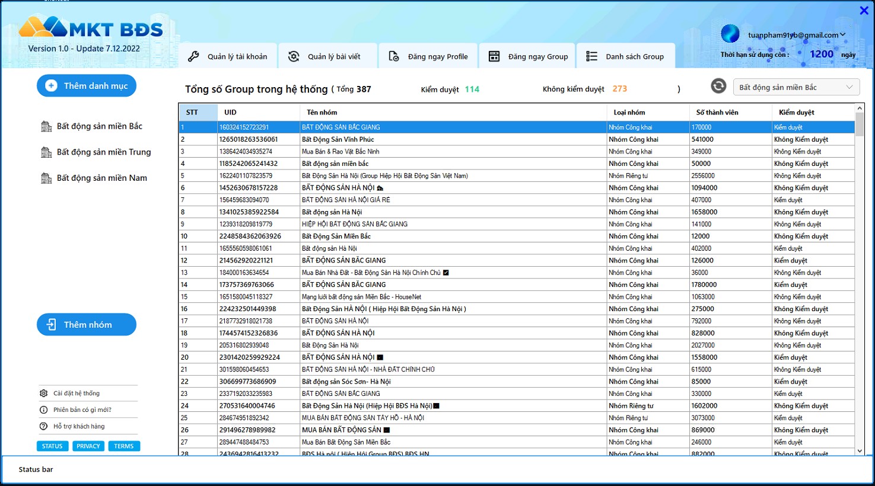Select the Bất Động Sản Vĩnh Phúc row
The image size is (875, 486).
coord(517,139)
